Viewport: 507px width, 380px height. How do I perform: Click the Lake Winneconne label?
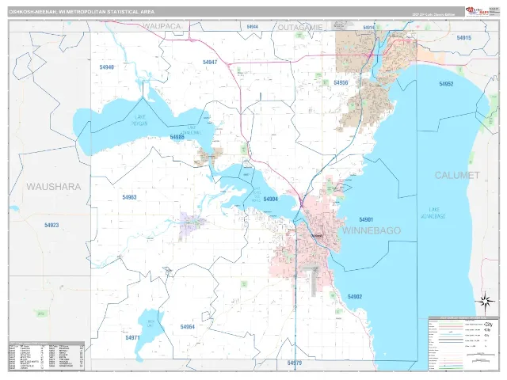(191, 130)
